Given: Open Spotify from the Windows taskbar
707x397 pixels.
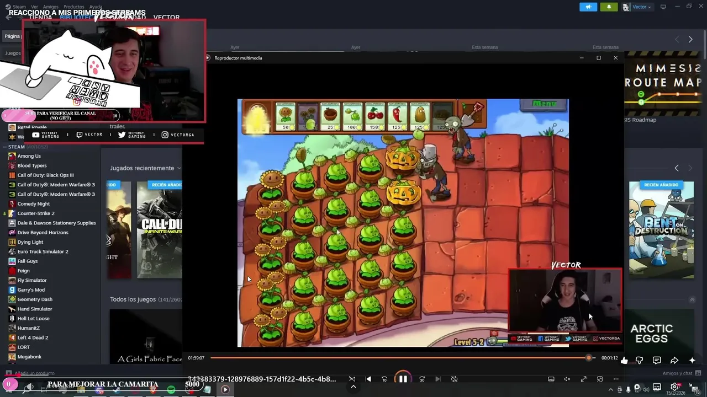Looking at the screenshot, I should [x=171, y=390].
